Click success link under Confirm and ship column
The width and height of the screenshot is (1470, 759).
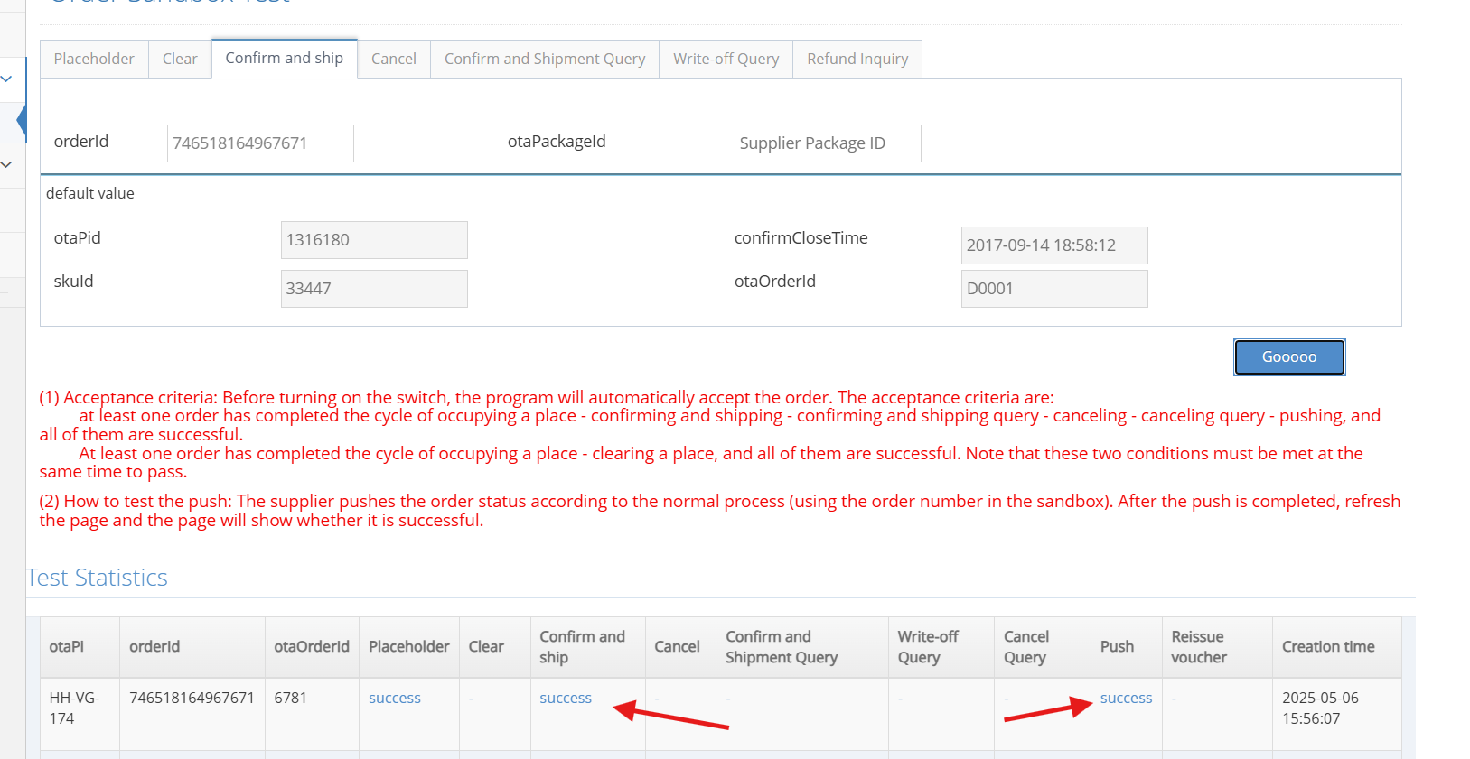566,698
